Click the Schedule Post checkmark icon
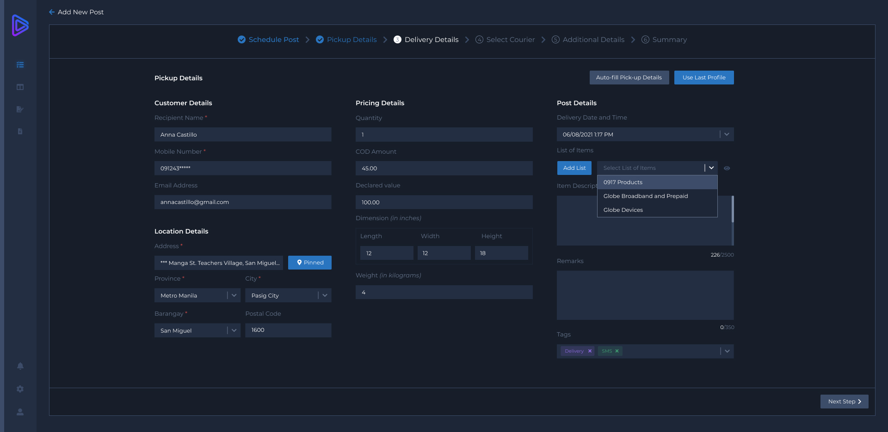888x432 pixels. [241, 40]
